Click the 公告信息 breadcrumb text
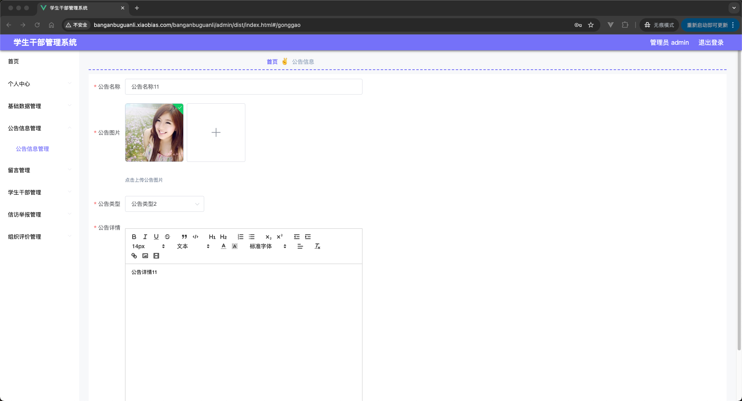This screenshot has width=742, height=401. coord(303,62)
